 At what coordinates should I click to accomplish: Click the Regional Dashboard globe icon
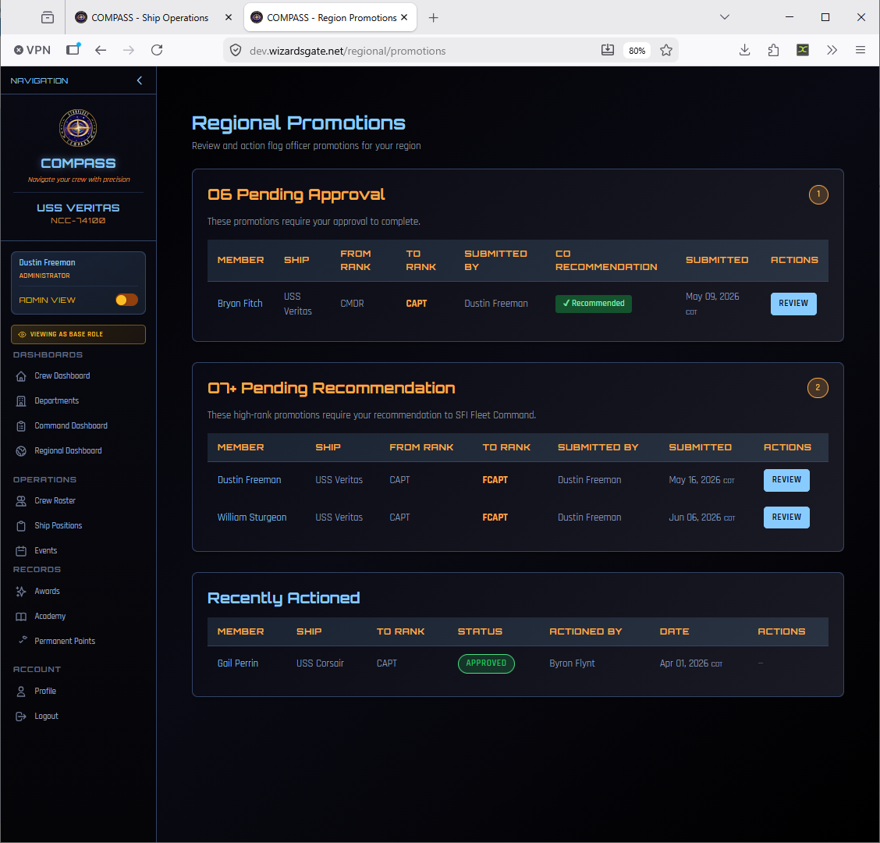[21, 451]
